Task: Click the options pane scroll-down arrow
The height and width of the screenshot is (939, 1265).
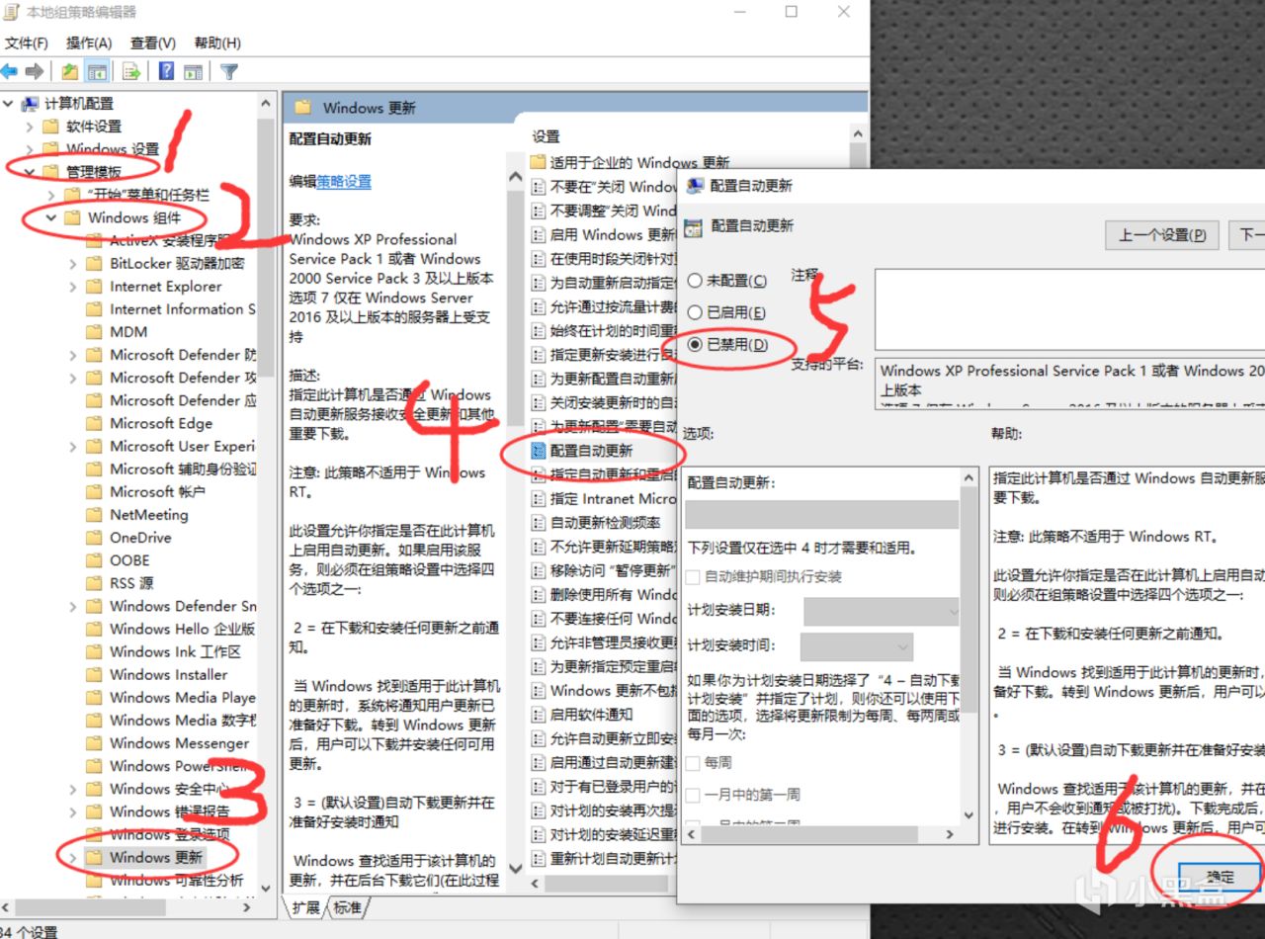Action: point(969,815)
